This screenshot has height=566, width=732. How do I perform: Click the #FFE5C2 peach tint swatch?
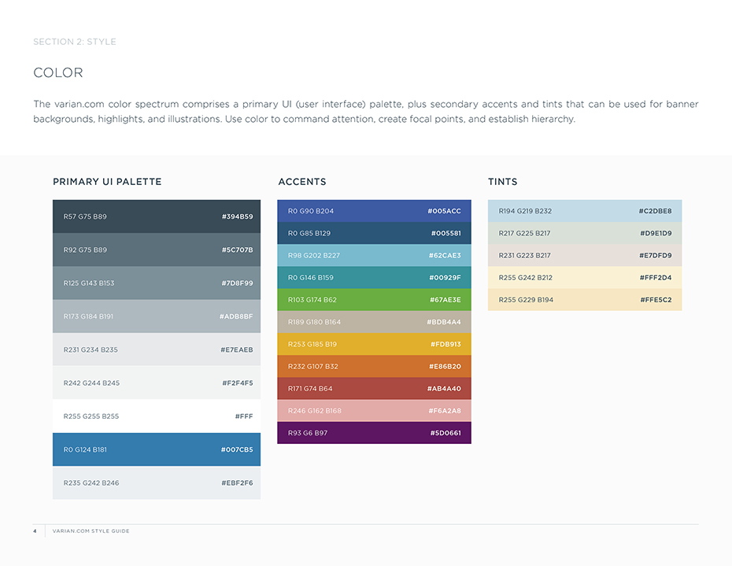585,300
